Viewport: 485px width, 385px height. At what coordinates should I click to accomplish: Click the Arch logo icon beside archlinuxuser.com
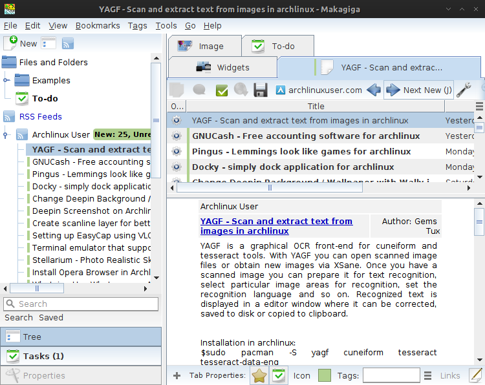[x=280, y=90]
